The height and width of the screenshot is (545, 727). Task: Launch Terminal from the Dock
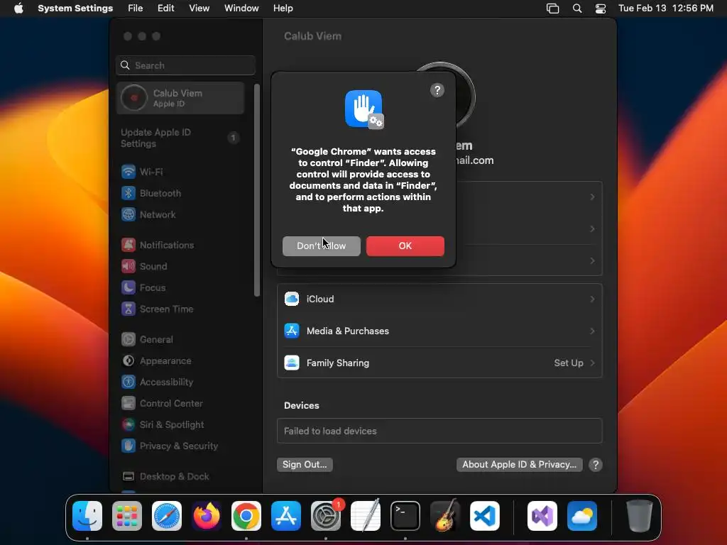point(405,516)
